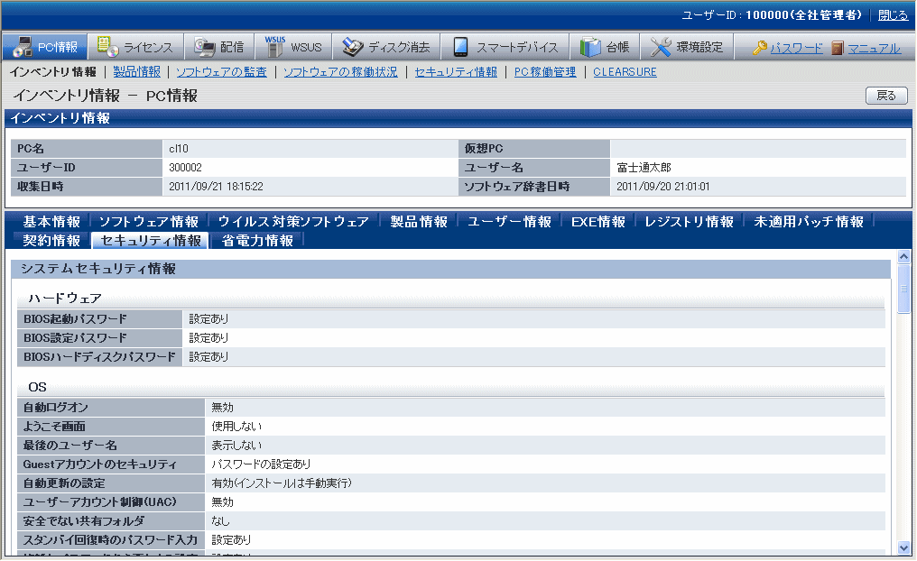Switch to the 省電力情報 tab

pyautogui.click(x=257, y=241)
